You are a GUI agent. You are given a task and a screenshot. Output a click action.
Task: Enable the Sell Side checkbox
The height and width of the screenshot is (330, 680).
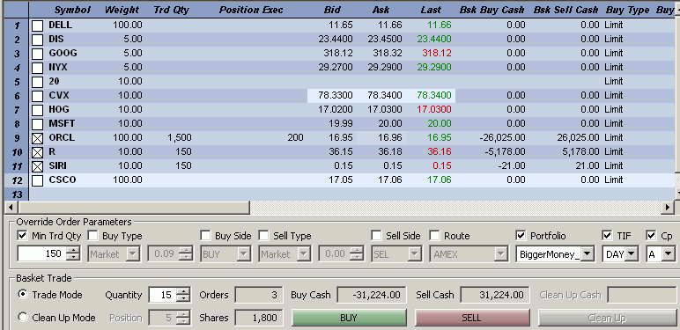(x=376, y=236)
